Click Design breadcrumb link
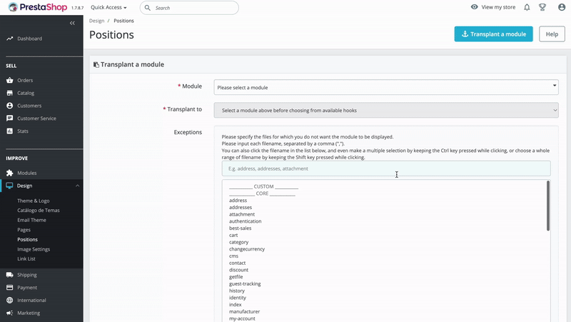571x322 pixels. coord(96,21)
